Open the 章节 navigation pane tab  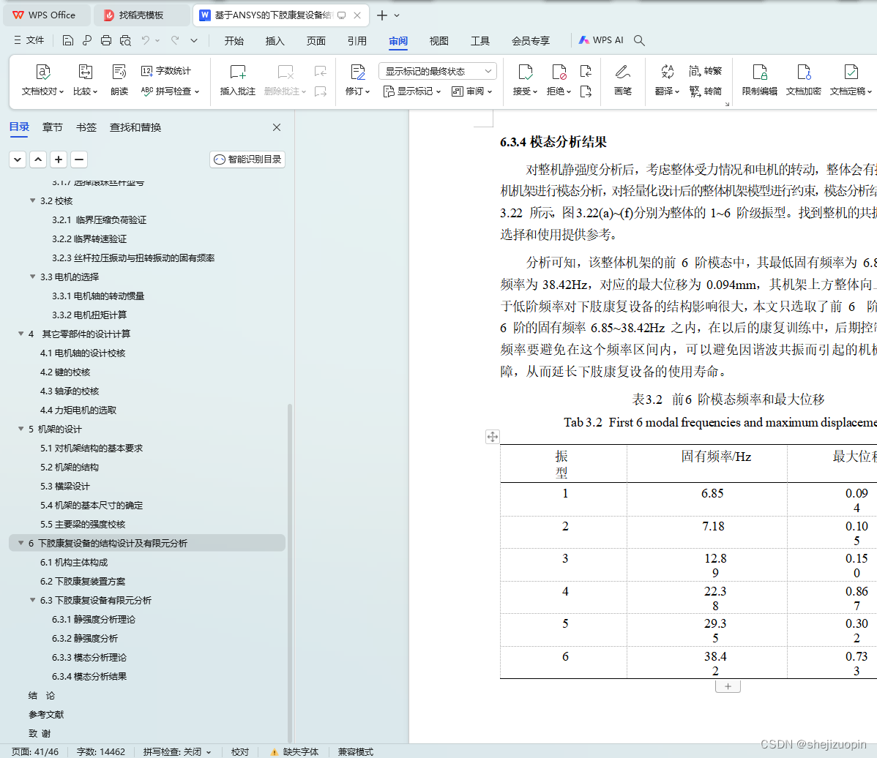53,127
